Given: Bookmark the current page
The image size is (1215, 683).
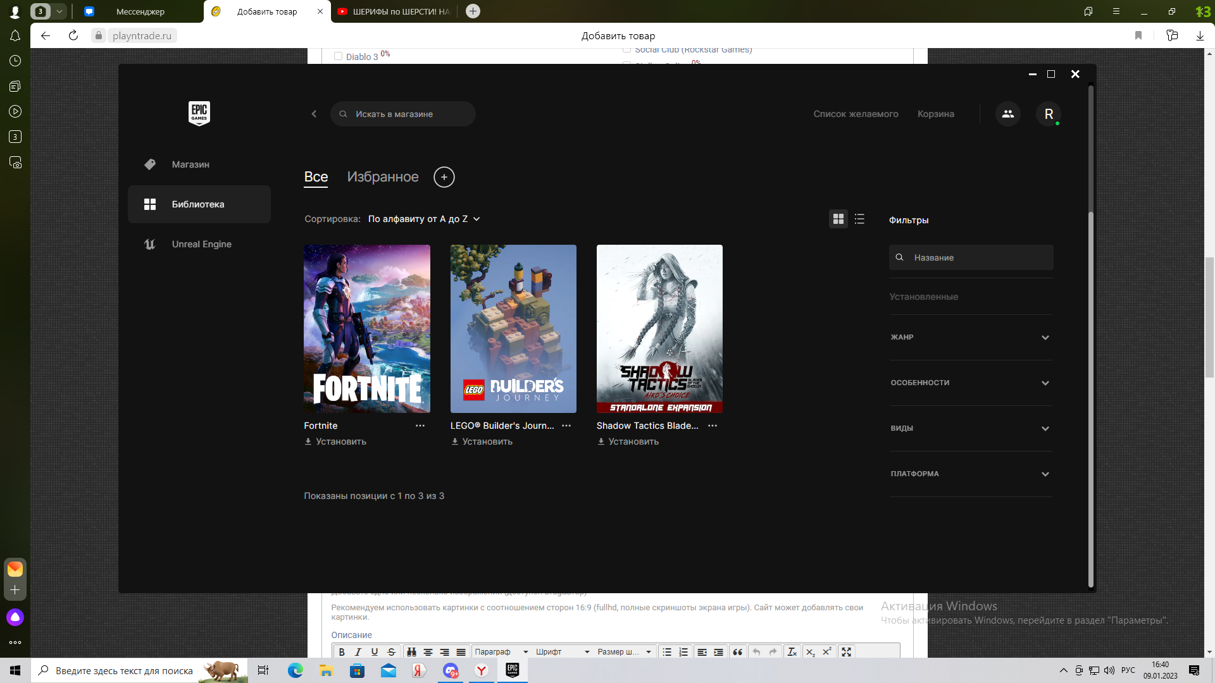Looking at the screenshot, I should coord(1138,35).
